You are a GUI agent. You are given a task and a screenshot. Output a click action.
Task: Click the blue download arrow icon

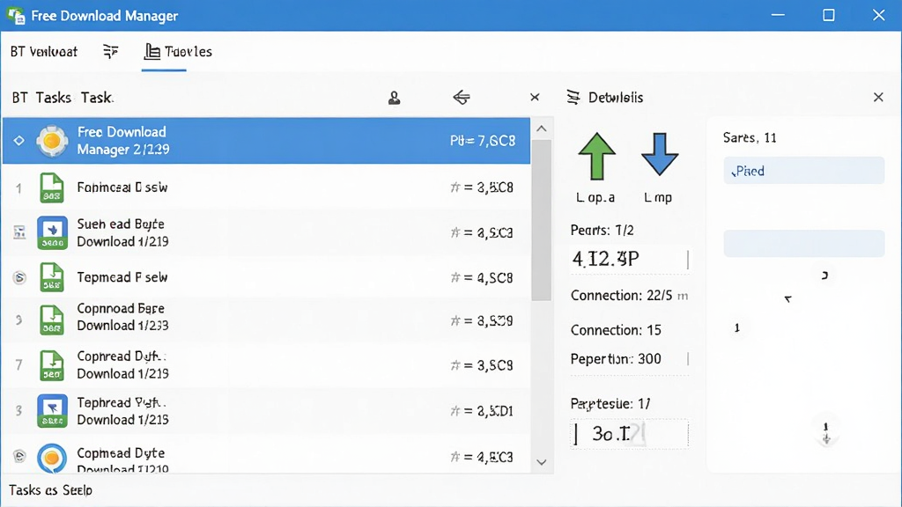[659, 154]
